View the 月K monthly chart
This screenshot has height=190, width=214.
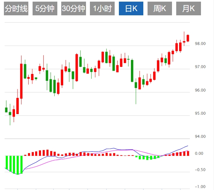(x=189, y=8)
